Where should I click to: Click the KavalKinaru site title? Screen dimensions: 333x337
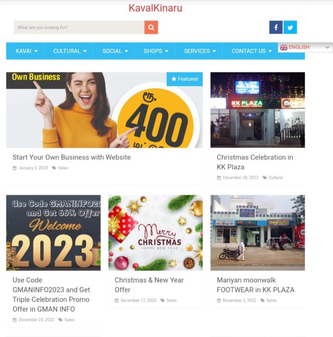coord(155,8)
